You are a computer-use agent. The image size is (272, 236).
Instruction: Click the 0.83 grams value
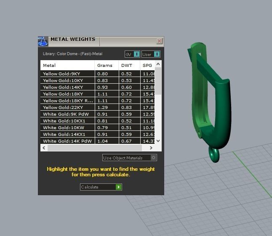pos(102,81)
